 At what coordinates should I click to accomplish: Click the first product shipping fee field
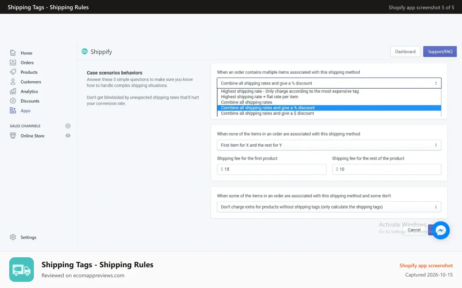coord(271,169)
